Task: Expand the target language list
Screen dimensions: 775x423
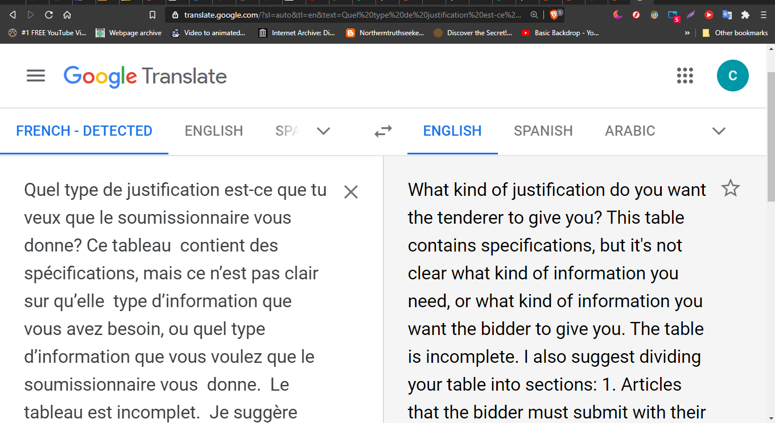Action: click(719, 131)
